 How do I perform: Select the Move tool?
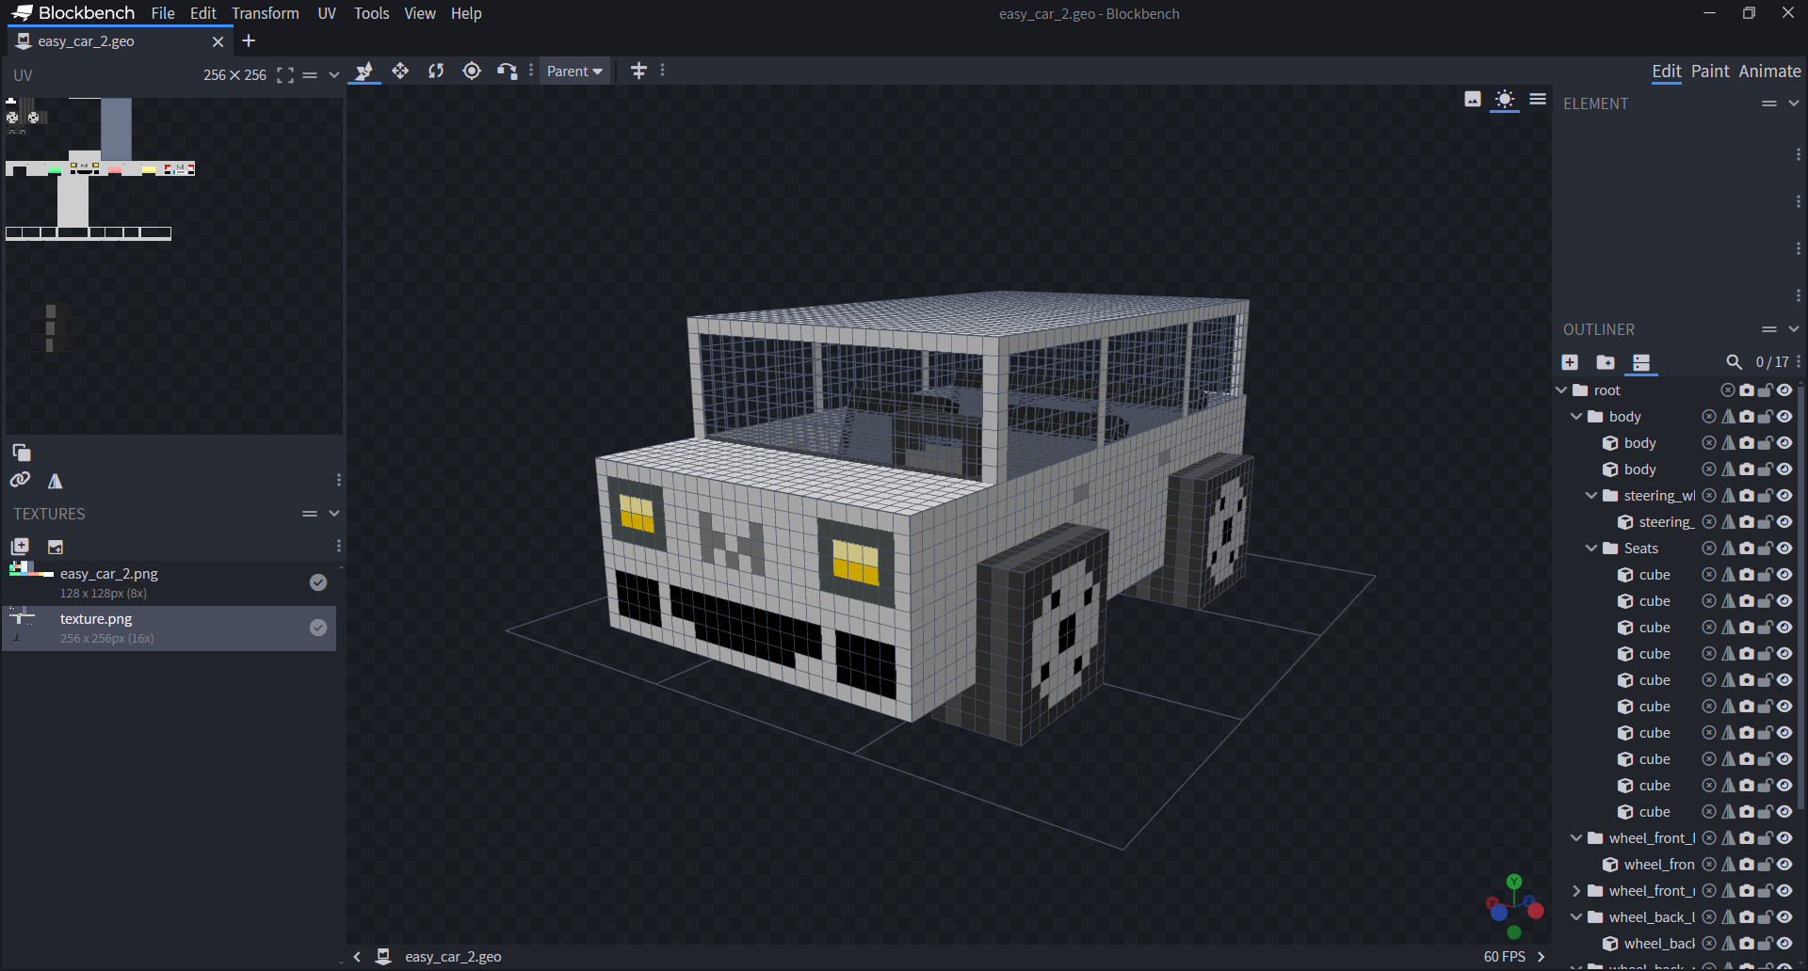364,72
